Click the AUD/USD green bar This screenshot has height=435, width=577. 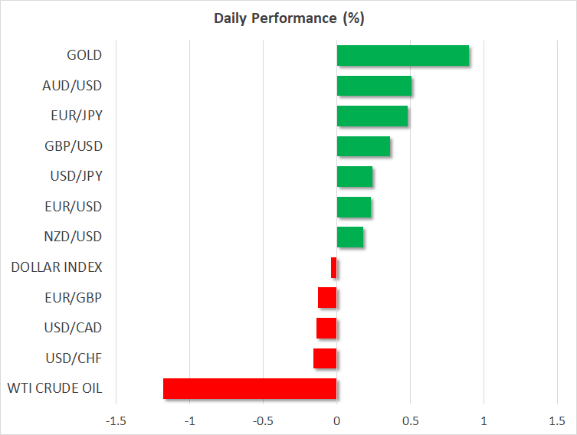pos(374,86)
